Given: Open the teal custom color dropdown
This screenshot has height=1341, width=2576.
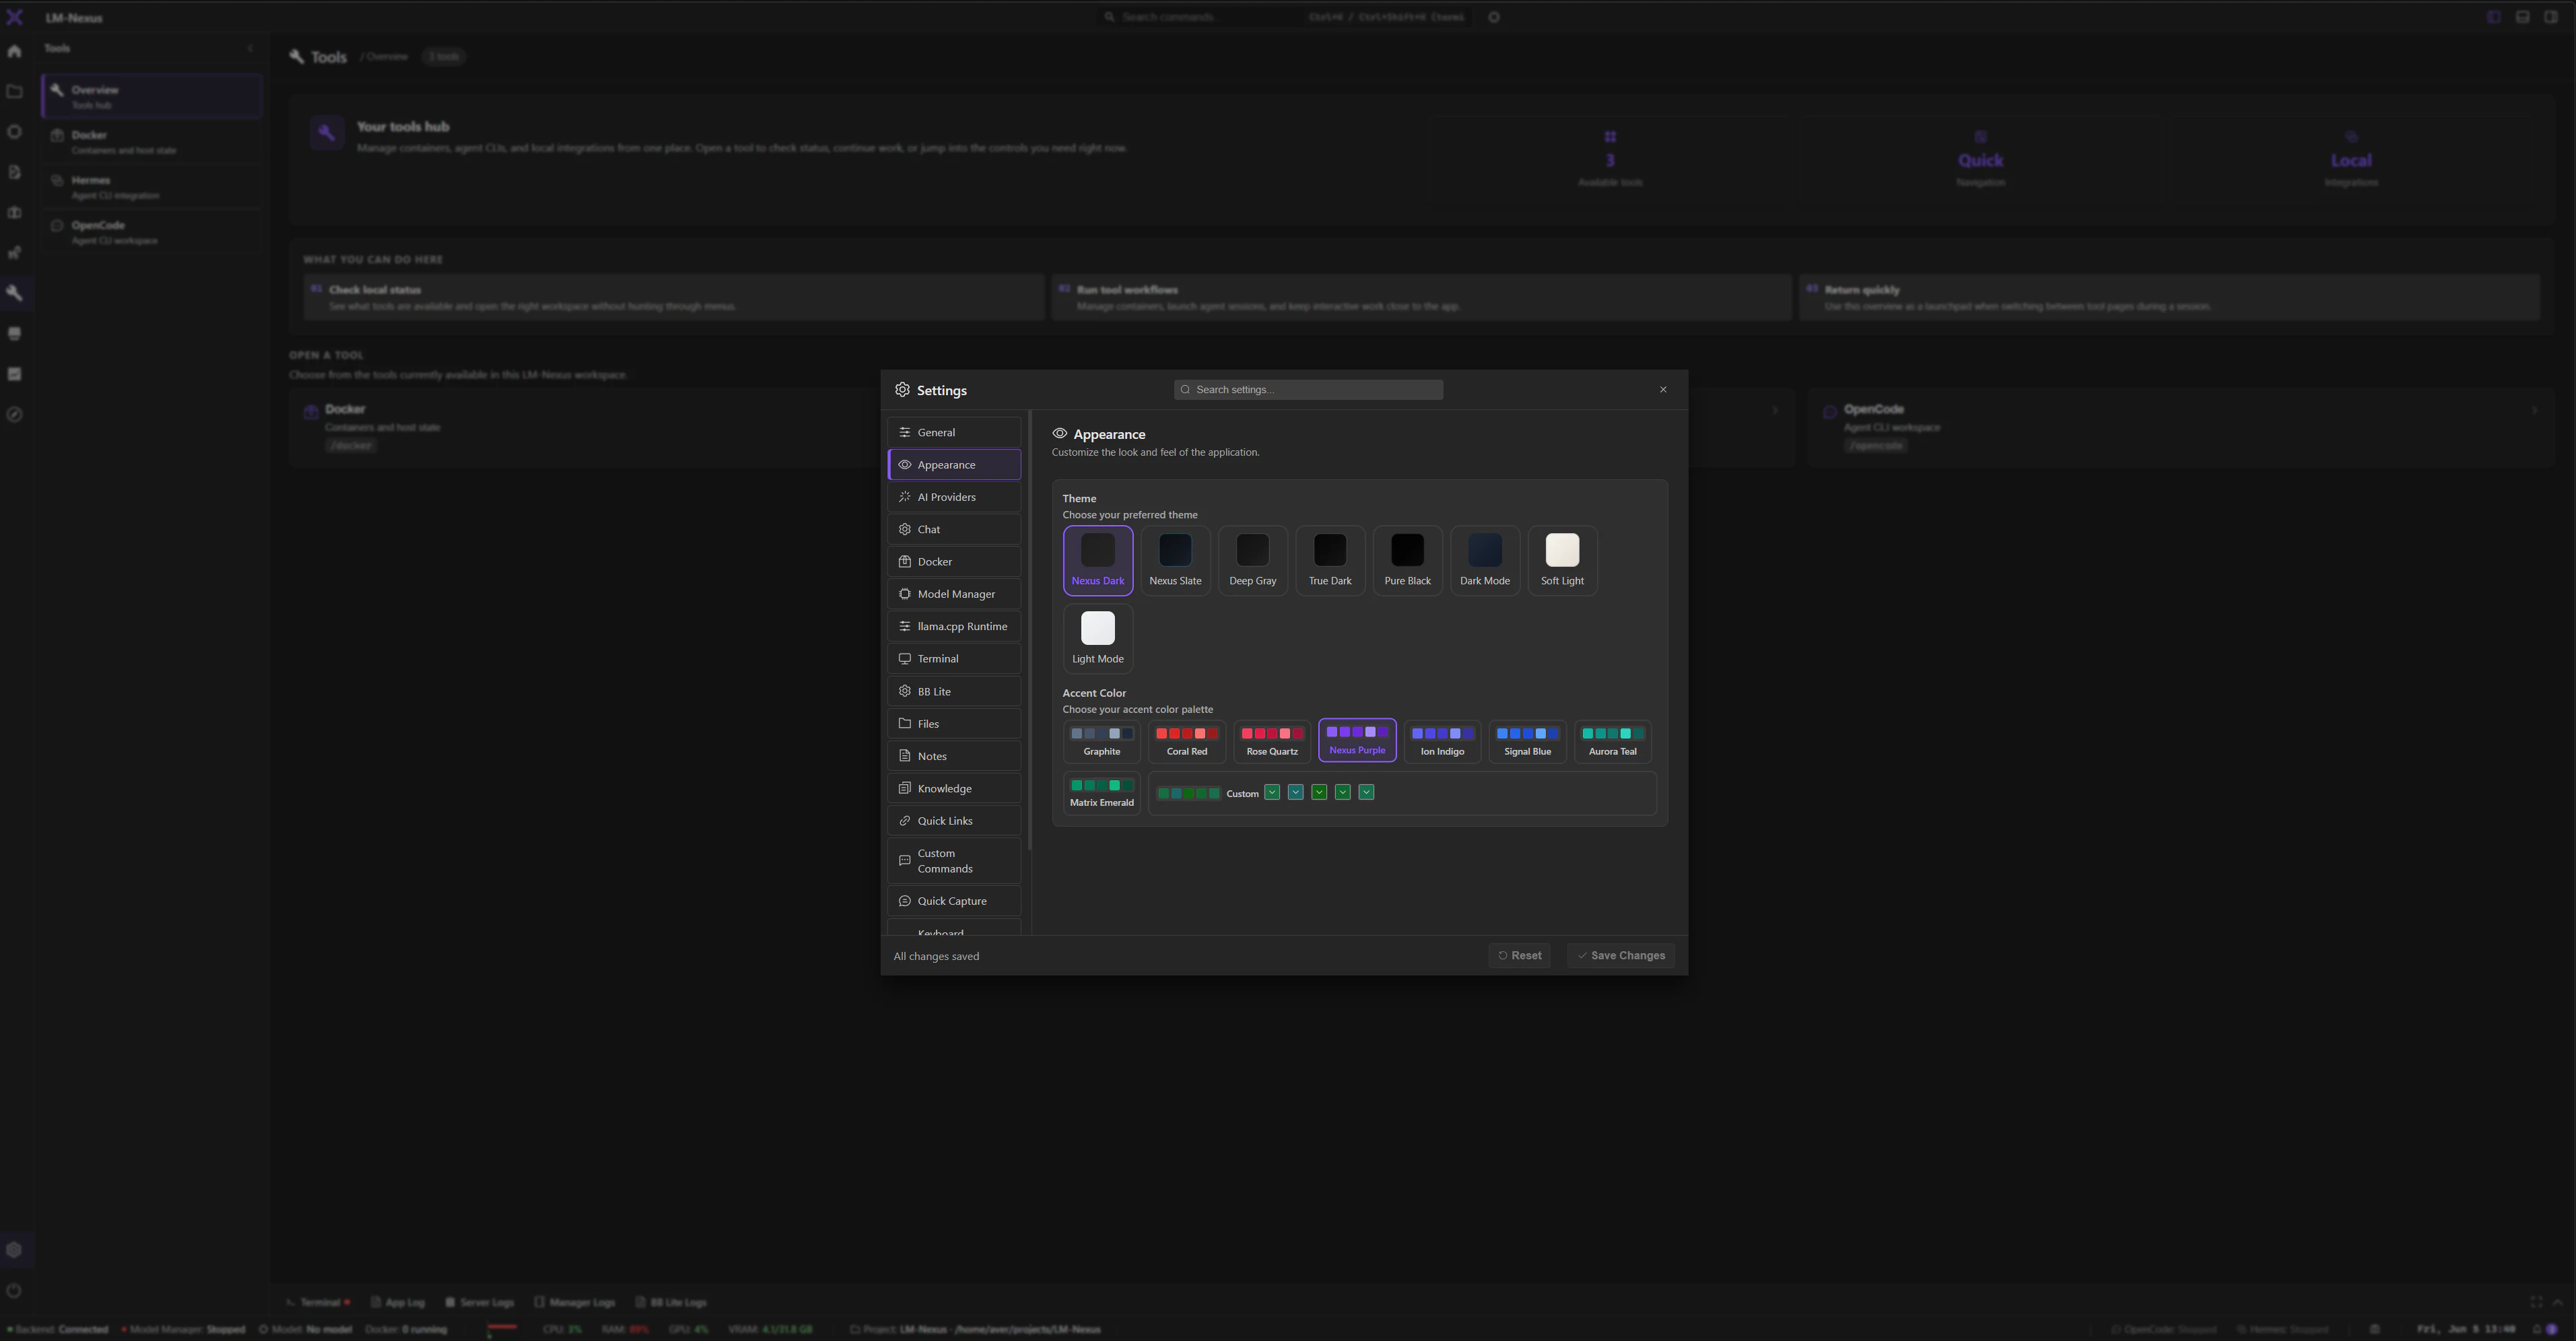Looking at the screenshot, I should coord(1296,793).
